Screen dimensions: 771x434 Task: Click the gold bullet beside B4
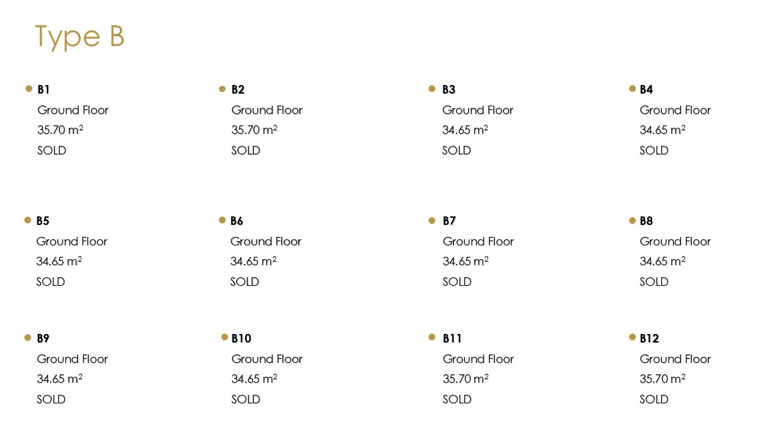pos(632,89)
